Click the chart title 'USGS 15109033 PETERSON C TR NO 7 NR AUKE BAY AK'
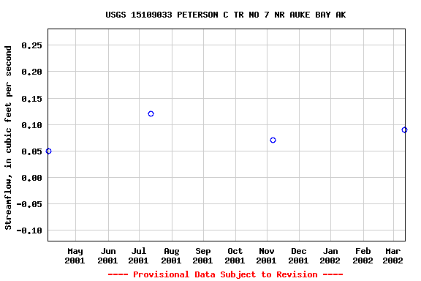Image resolution: width=421 pixels, height=281 pixels. coord(226,15)
